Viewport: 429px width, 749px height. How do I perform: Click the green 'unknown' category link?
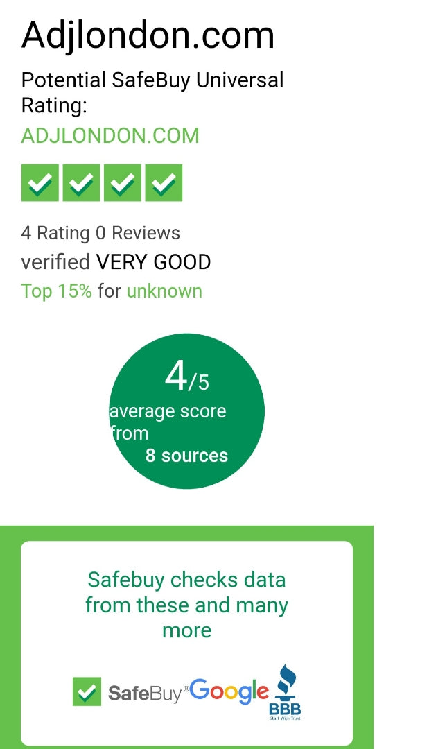pos(164,291)
